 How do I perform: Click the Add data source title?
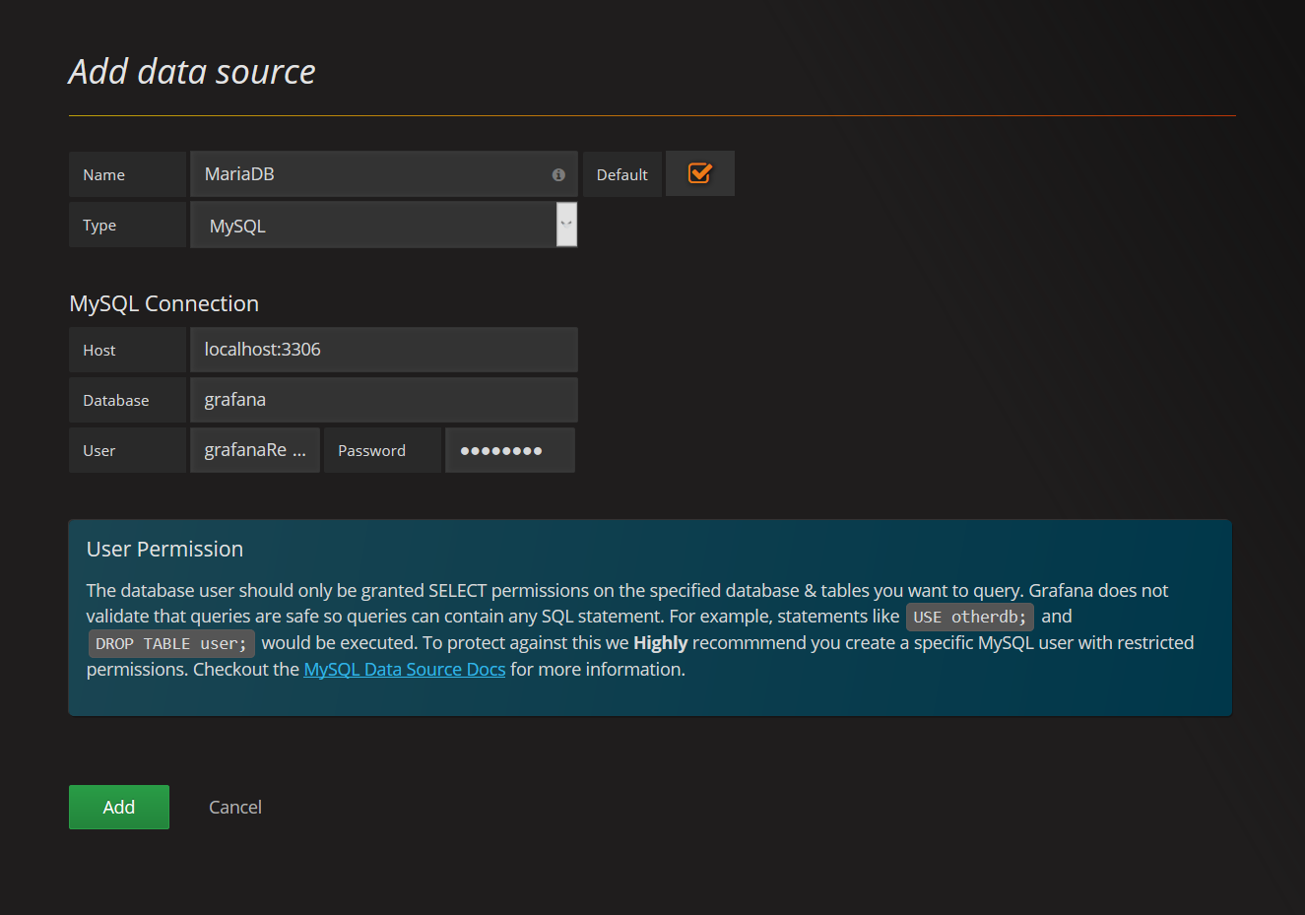192,72
